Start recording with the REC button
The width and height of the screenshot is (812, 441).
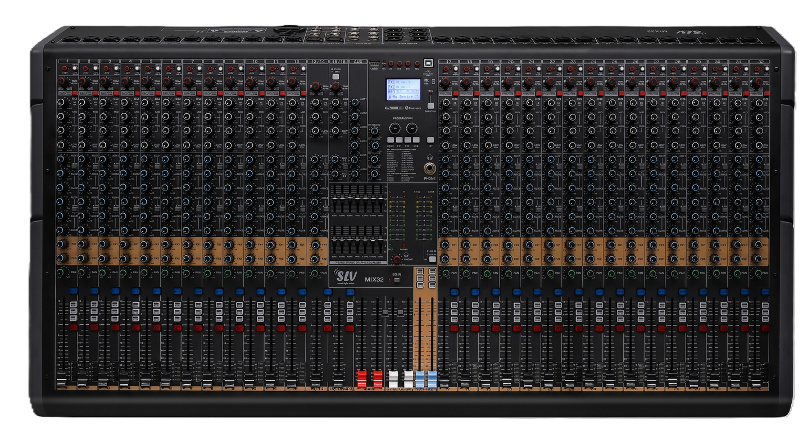(417, 63)
